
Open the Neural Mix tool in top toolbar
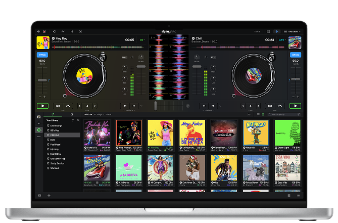click(x=72, y=31)
